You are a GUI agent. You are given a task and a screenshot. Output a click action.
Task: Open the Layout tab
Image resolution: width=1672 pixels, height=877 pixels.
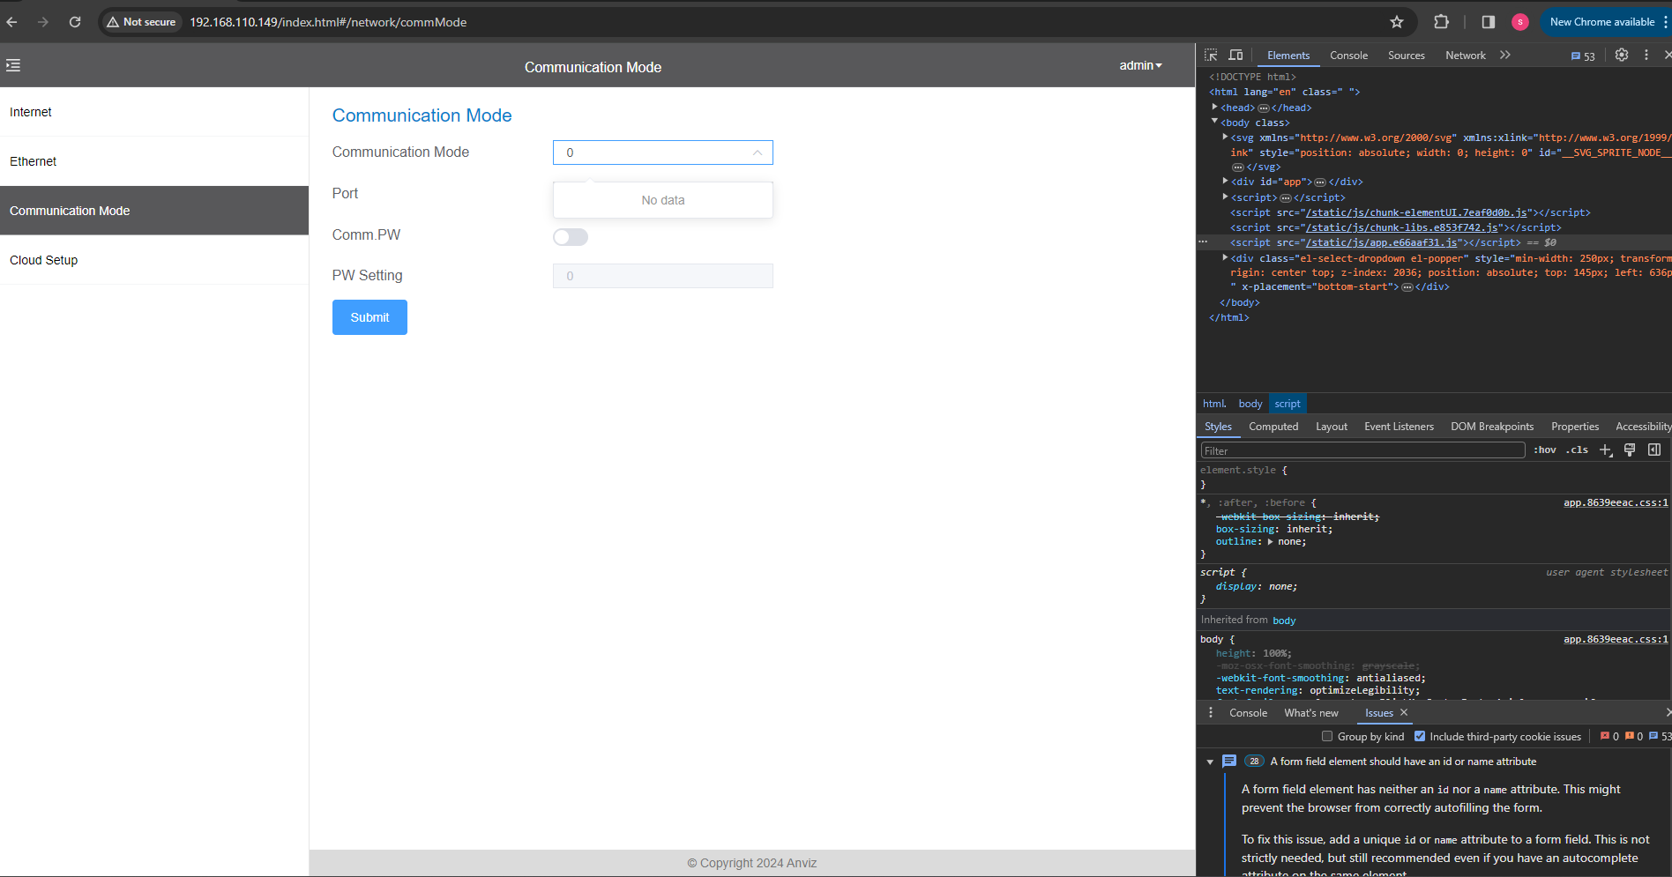pyautogui.click(x=1332, y=427)
